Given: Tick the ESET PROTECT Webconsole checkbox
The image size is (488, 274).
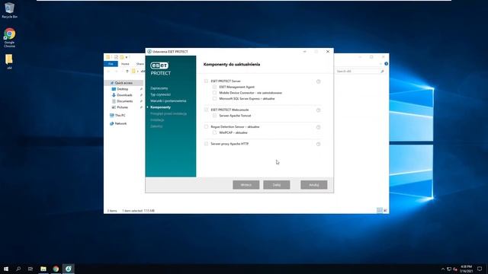Looking at the screenshot, I should (206, 110).
